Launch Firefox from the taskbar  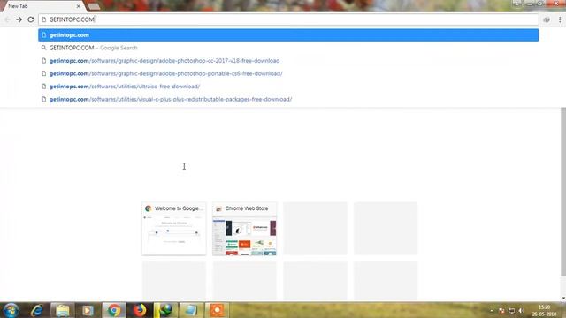tap(140, 310)
